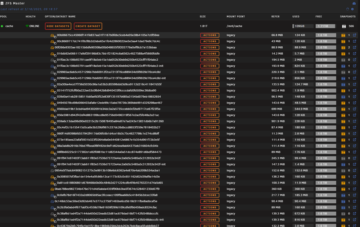Click the snapshot camera icon on the 00b06675cc45960f row
The width and height of the screenshot is (360, 227).
(343, 35)
